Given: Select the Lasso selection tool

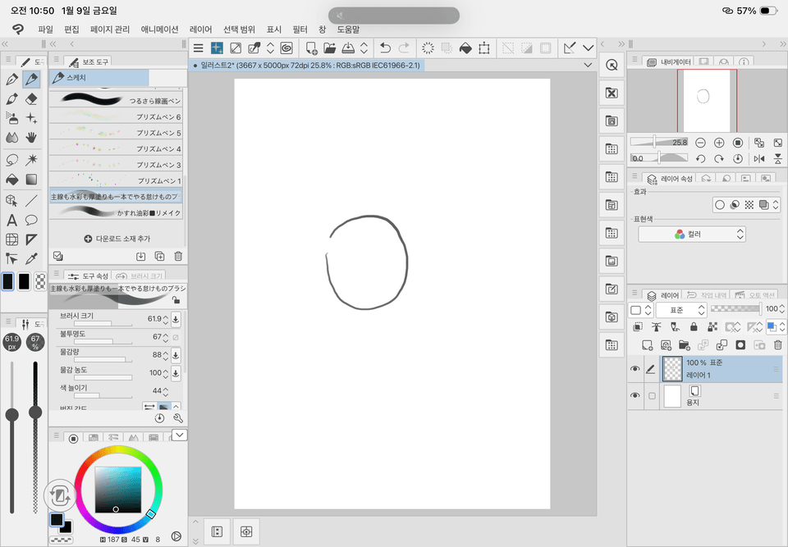Looking at the screenshot, I should pyautogui.click(x=11, y=159).
